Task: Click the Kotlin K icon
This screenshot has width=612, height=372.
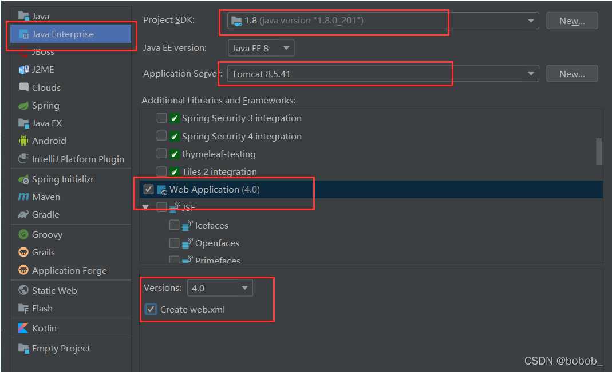Action: 23,328
